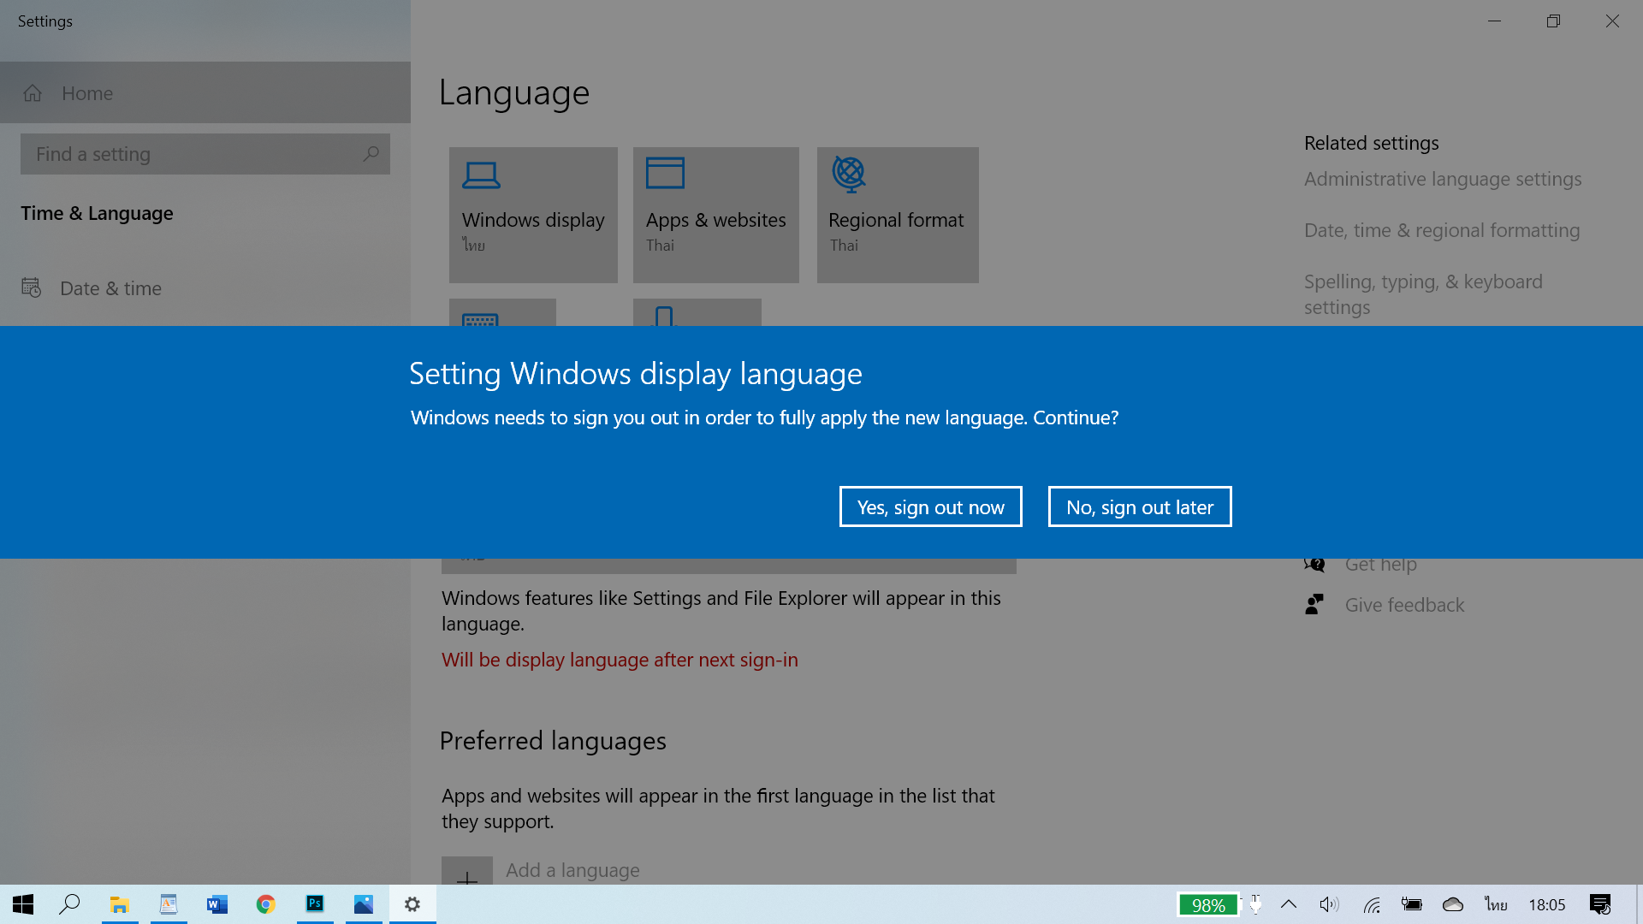Open Date, time & regional formatting link
The width and height of the screenshot is (1643, 924).
(1442, 230)
